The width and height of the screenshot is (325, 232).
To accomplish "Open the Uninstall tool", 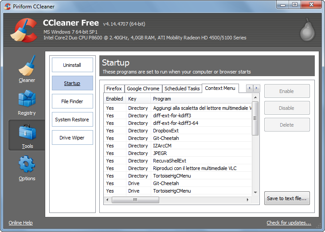I will 72,65.
